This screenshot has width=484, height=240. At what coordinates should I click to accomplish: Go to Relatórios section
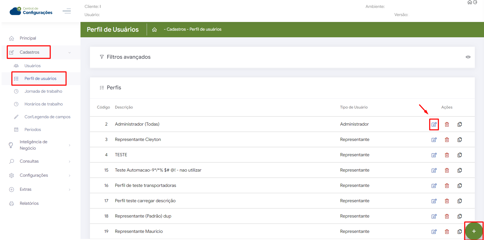[29, 203]
